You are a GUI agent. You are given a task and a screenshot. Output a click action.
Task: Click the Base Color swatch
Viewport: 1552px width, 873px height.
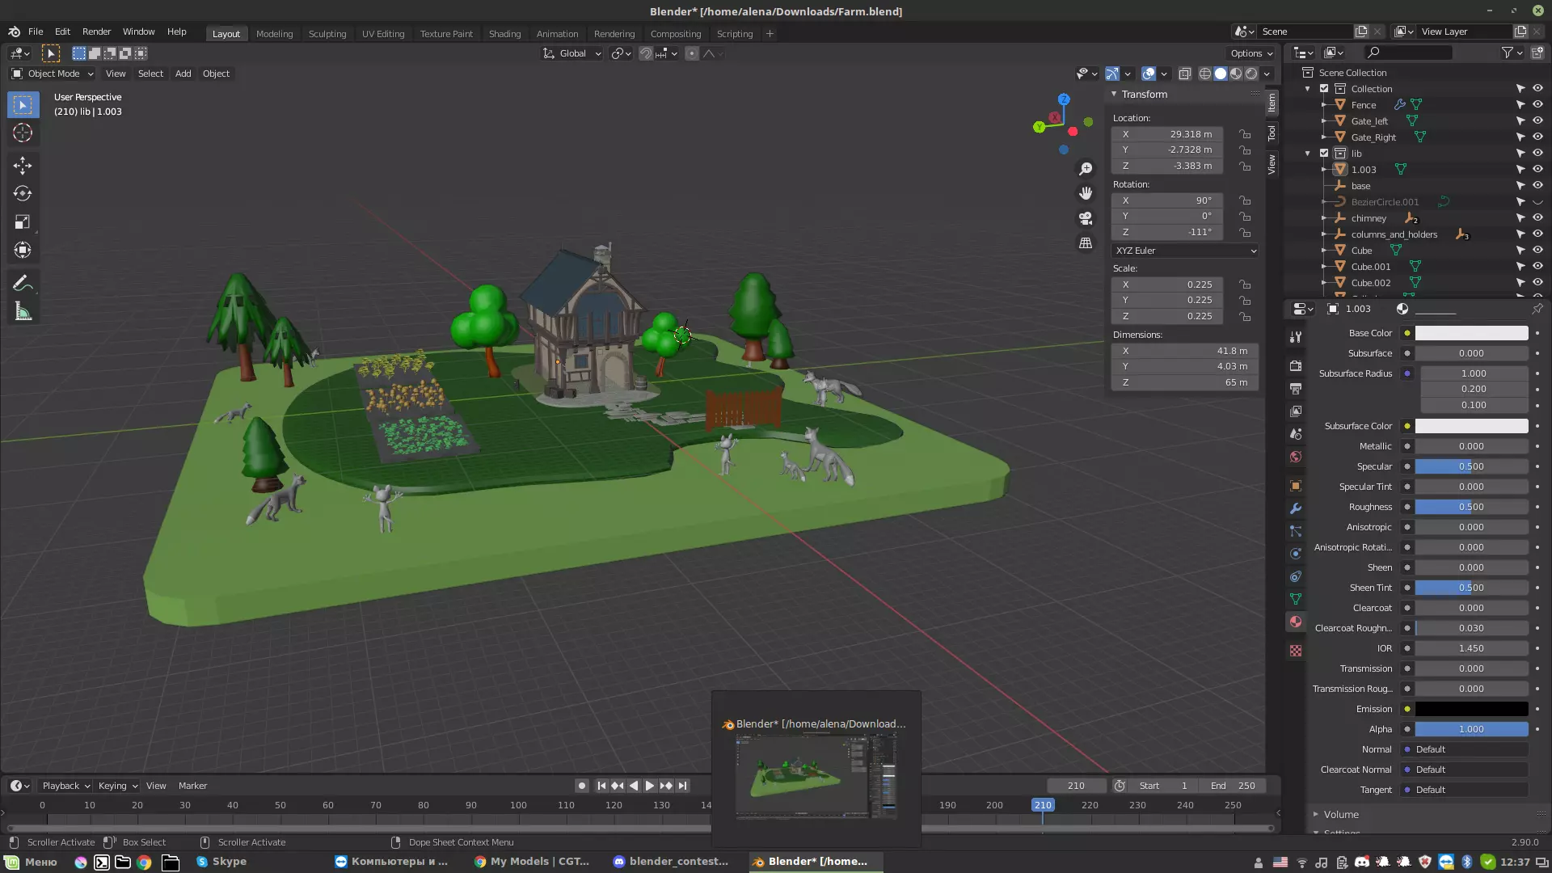[x=1471, y=333]
